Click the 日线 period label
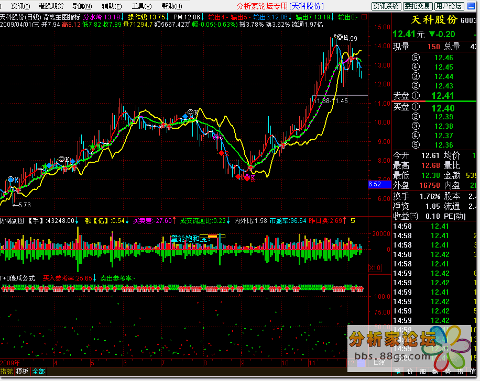The height and width of the screenshot is (381, 480). 379,363
